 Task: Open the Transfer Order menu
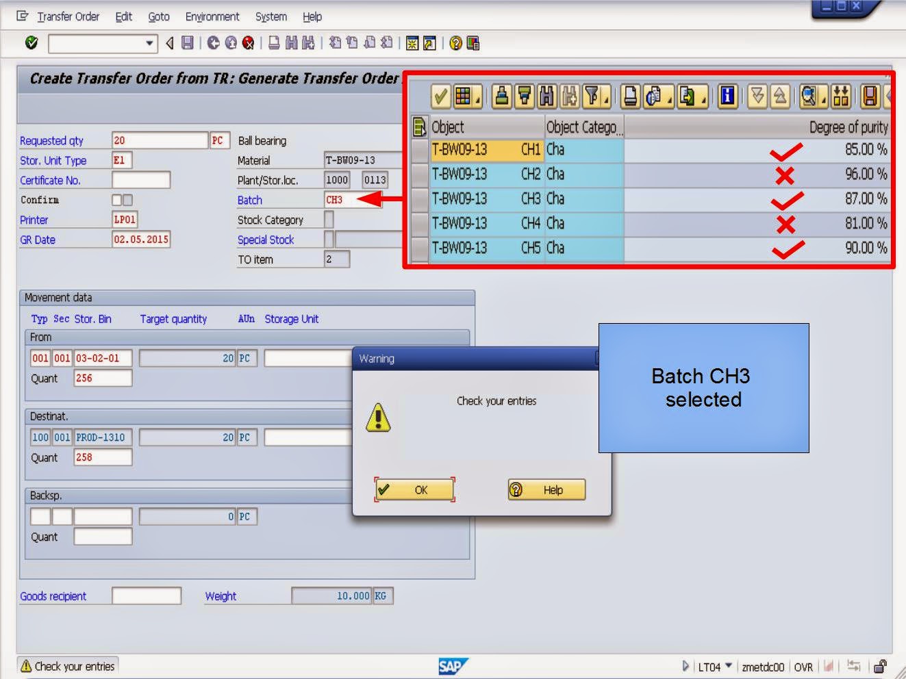click(x=68, y=16)
